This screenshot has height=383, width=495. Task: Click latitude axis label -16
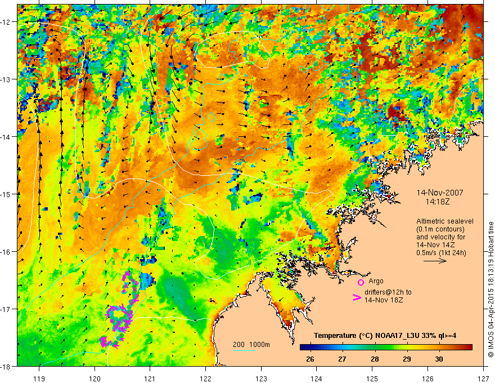(x=6, y=252)
